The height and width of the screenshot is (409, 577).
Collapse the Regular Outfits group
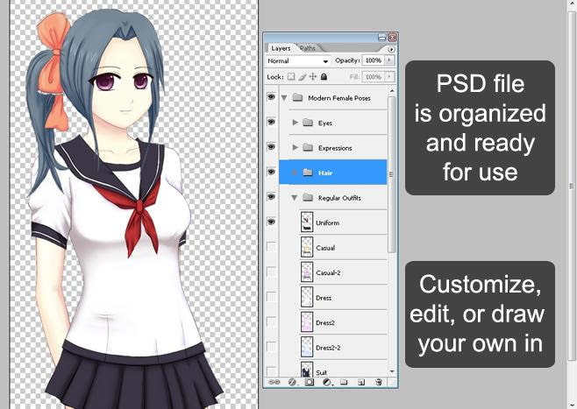[294, 198]
